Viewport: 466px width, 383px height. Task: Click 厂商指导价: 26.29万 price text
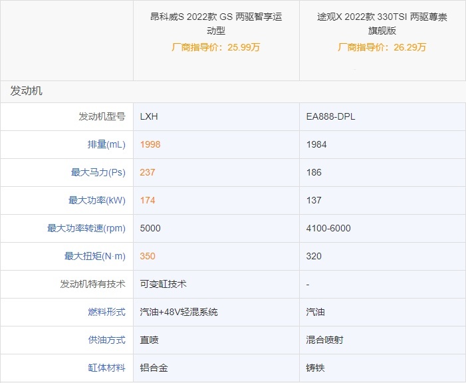[x=382, y=47]
